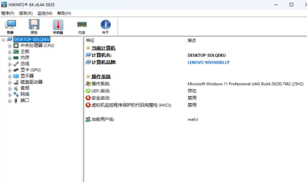The width and height of the screenshot is (307, 182).
Task: Click the 当前计算机 section heading
Action: (103, 48)
